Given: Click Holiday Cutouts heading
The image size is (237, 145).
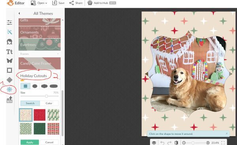Looking at the screenshot, I should click(34, 76).
